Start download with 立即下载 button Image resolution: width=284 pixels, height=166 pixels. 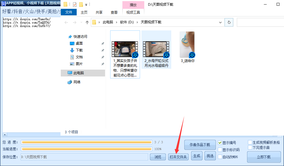coord(264,157)
